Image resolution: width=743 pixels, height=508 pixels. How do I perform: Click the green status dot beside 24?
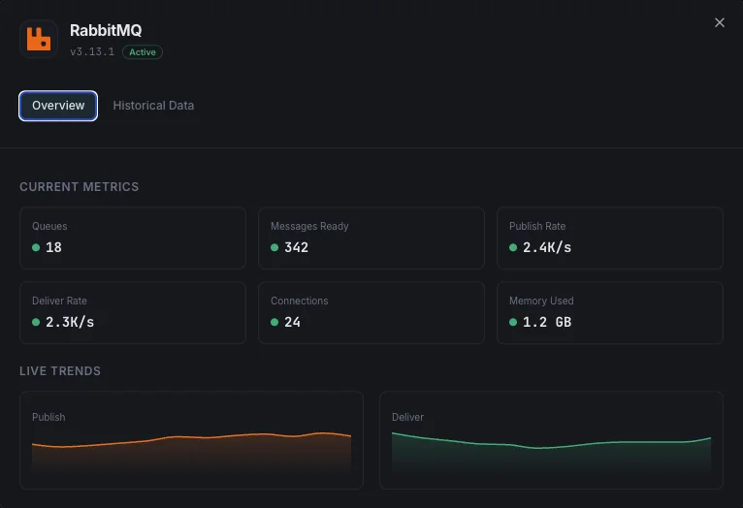click(275, 322)
